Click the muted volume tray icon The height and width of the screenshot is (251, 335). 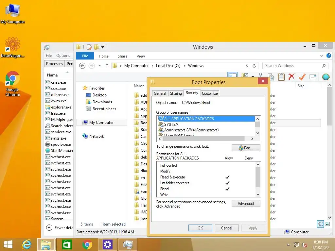304,245
